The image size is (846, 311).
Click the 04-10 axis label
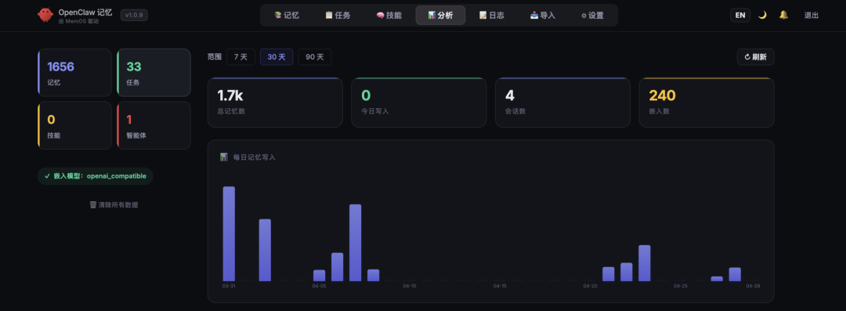pyautogui.click(x=410, y=286)
